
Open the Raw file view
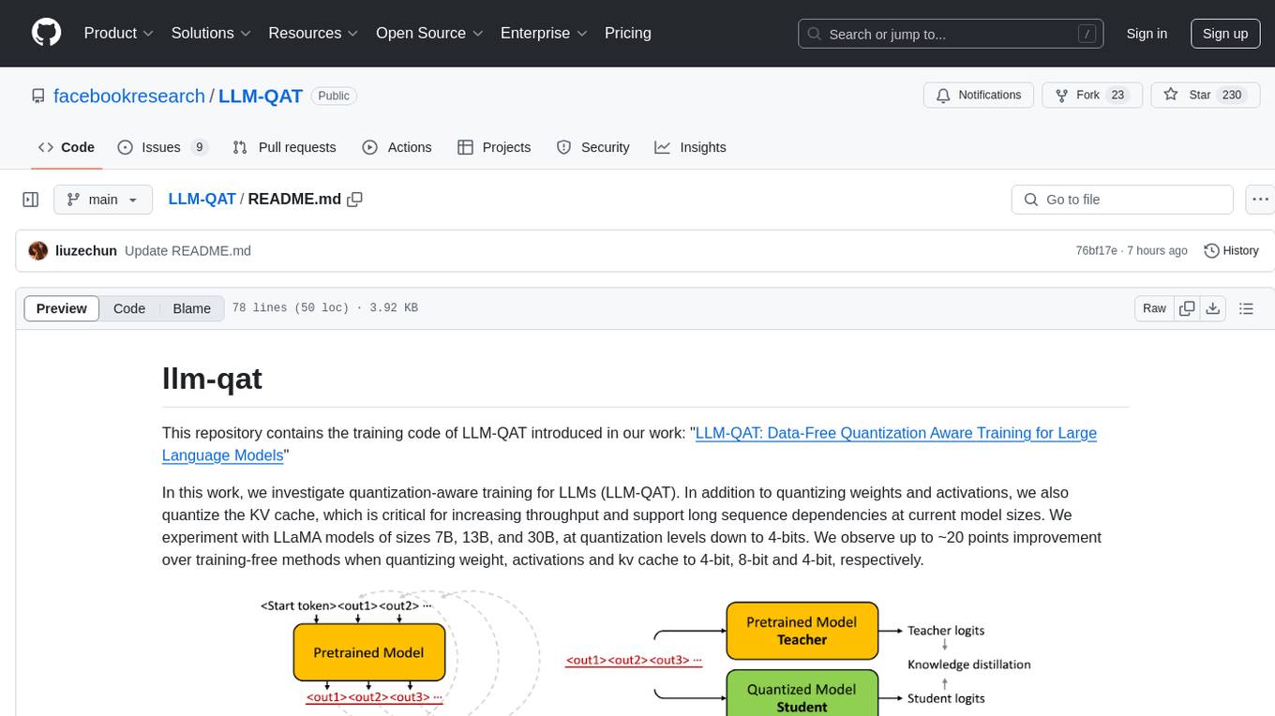[1154, 308]
